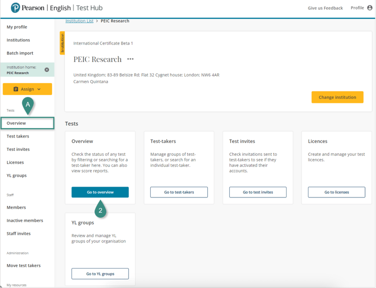Open the three-dots menu beside PEIC Research
This screenshot has width=376, height=288.
[130, 59]
